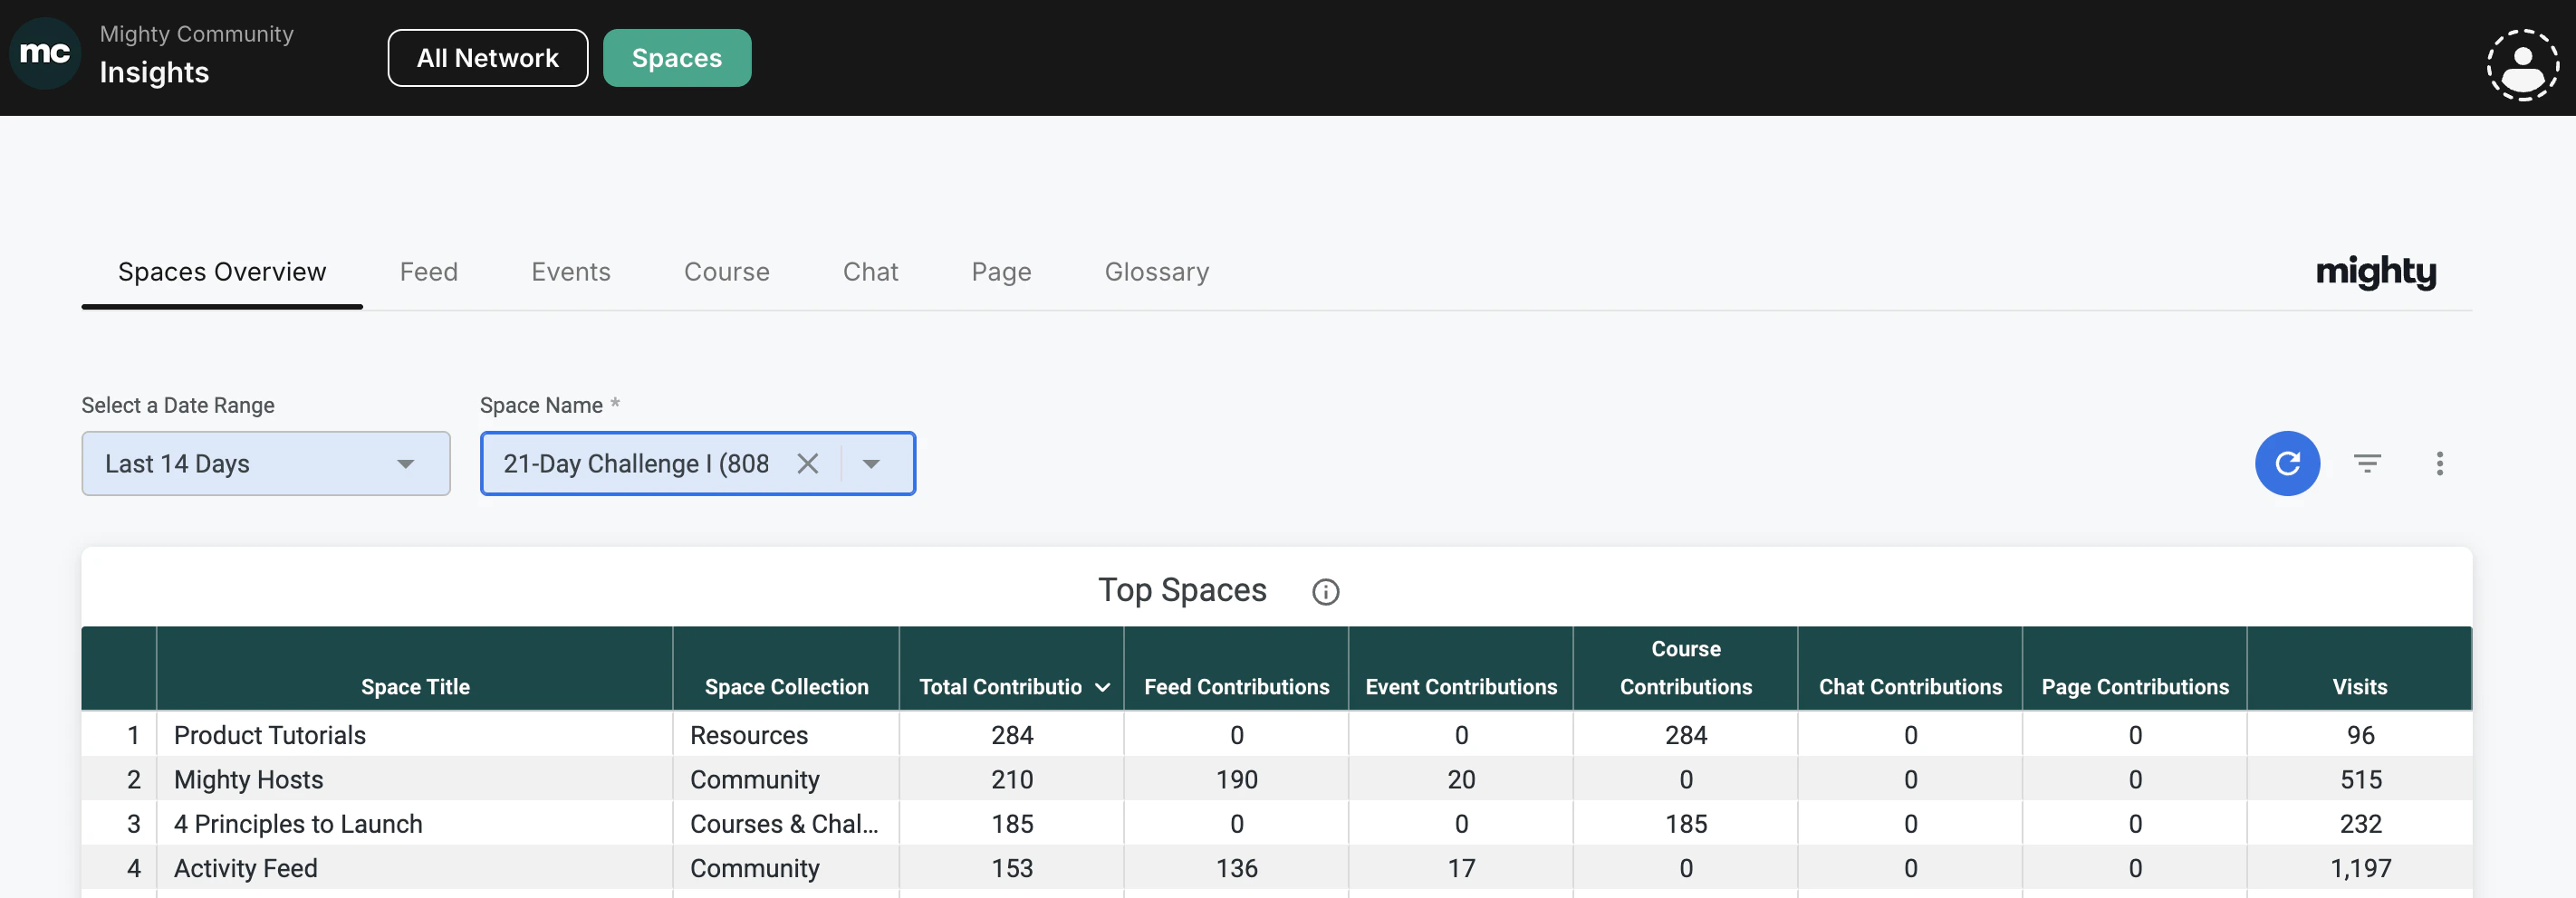This screenshot has height=898, width=2576.
Task: Go to the Glossary tab
Action: [1157, 272]
